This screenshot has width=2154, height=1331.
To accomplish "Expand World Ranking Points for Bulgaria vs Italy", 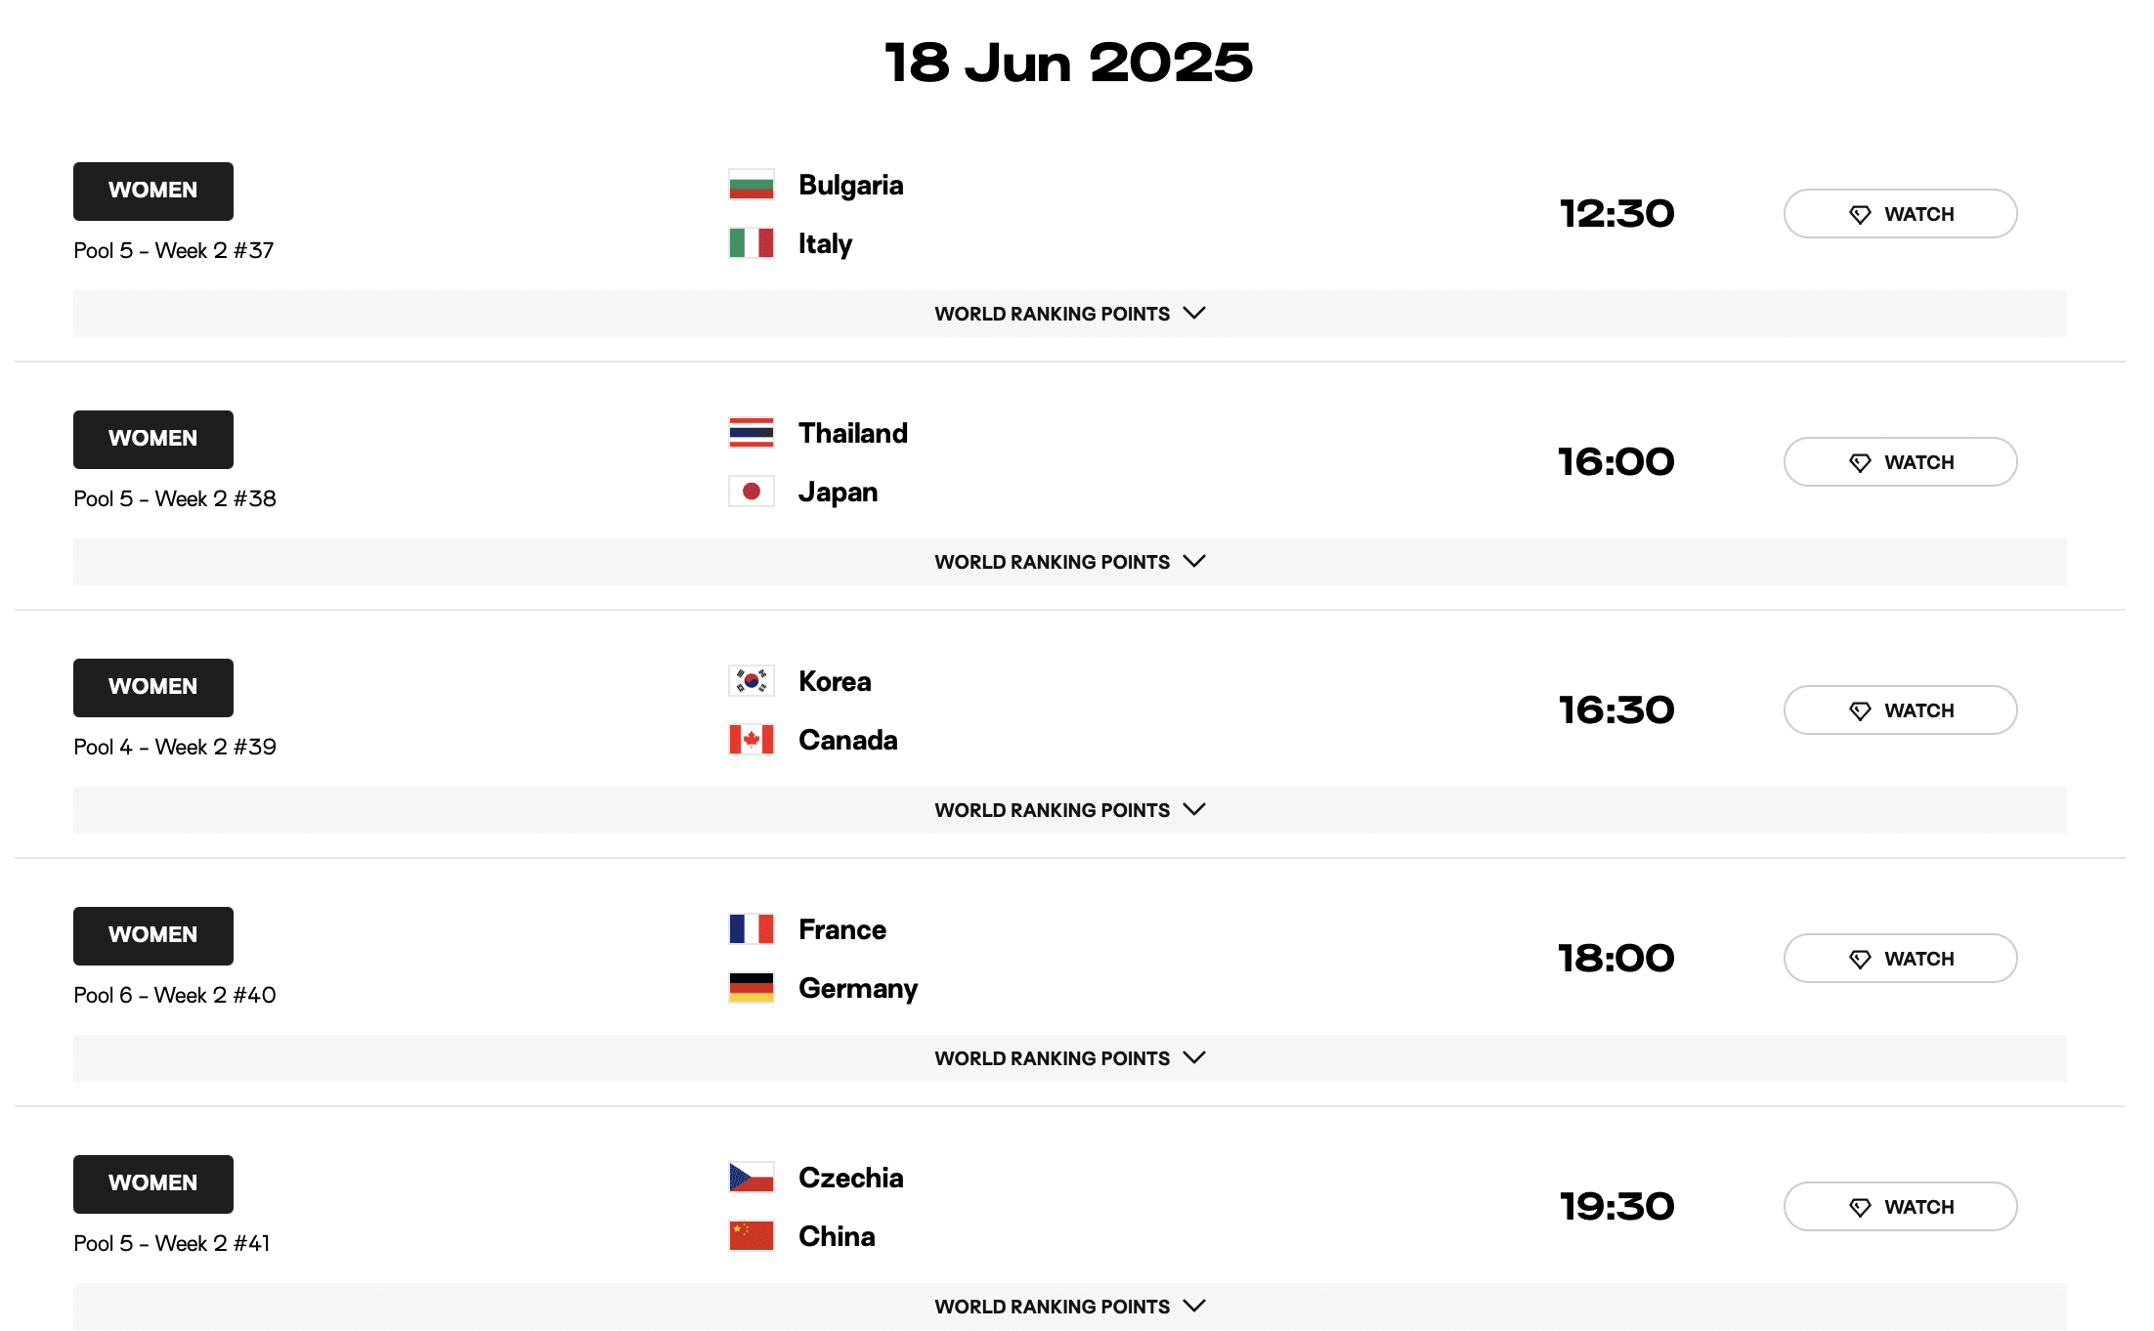I will click(1069, 314).
